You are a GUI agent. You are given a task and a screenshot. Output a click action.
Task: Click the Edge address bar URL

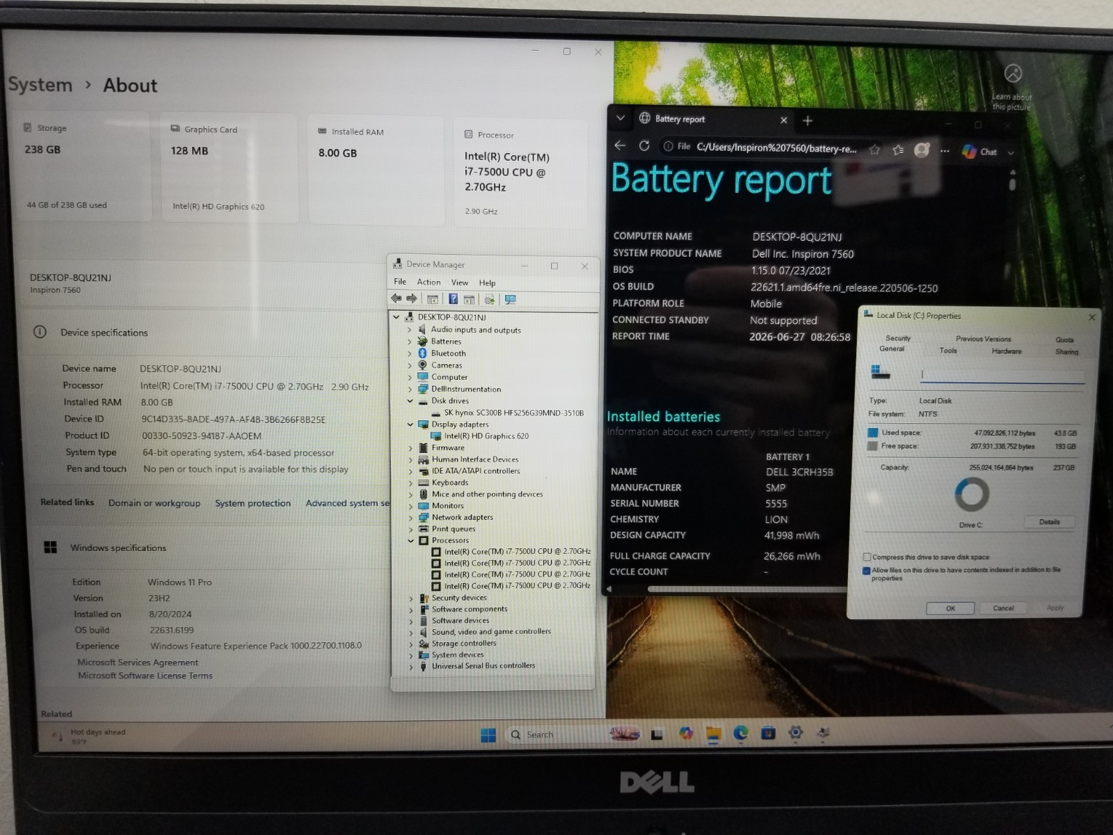click(776, 148)
